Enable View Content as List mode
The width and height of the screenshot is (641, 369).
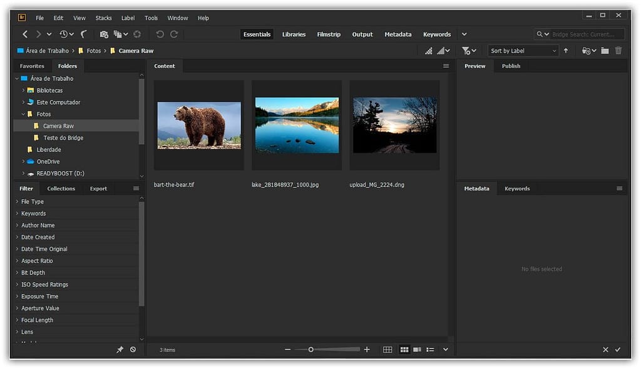(431, 350)
